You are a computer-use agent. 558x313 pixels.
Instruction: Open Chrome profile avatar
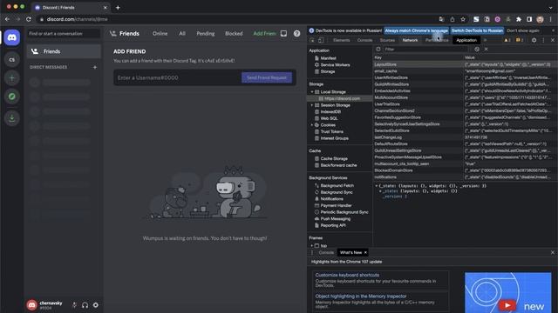[x=540, y=19]
